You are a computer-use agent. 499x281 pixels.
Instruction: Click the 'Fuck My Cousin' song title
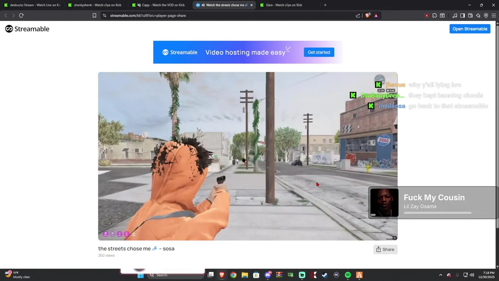(434, 197)
